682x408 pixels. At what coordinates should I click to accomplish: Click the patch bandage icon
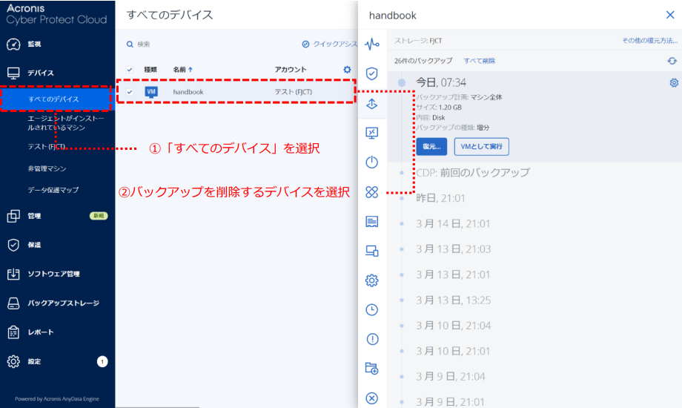pyautogui.click(x=372, y=192)
